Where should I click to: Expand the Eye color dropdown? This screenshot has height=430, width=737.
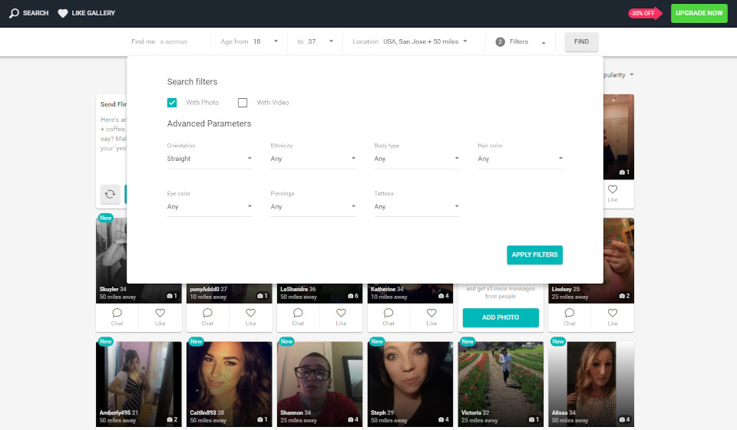(209, 206)
